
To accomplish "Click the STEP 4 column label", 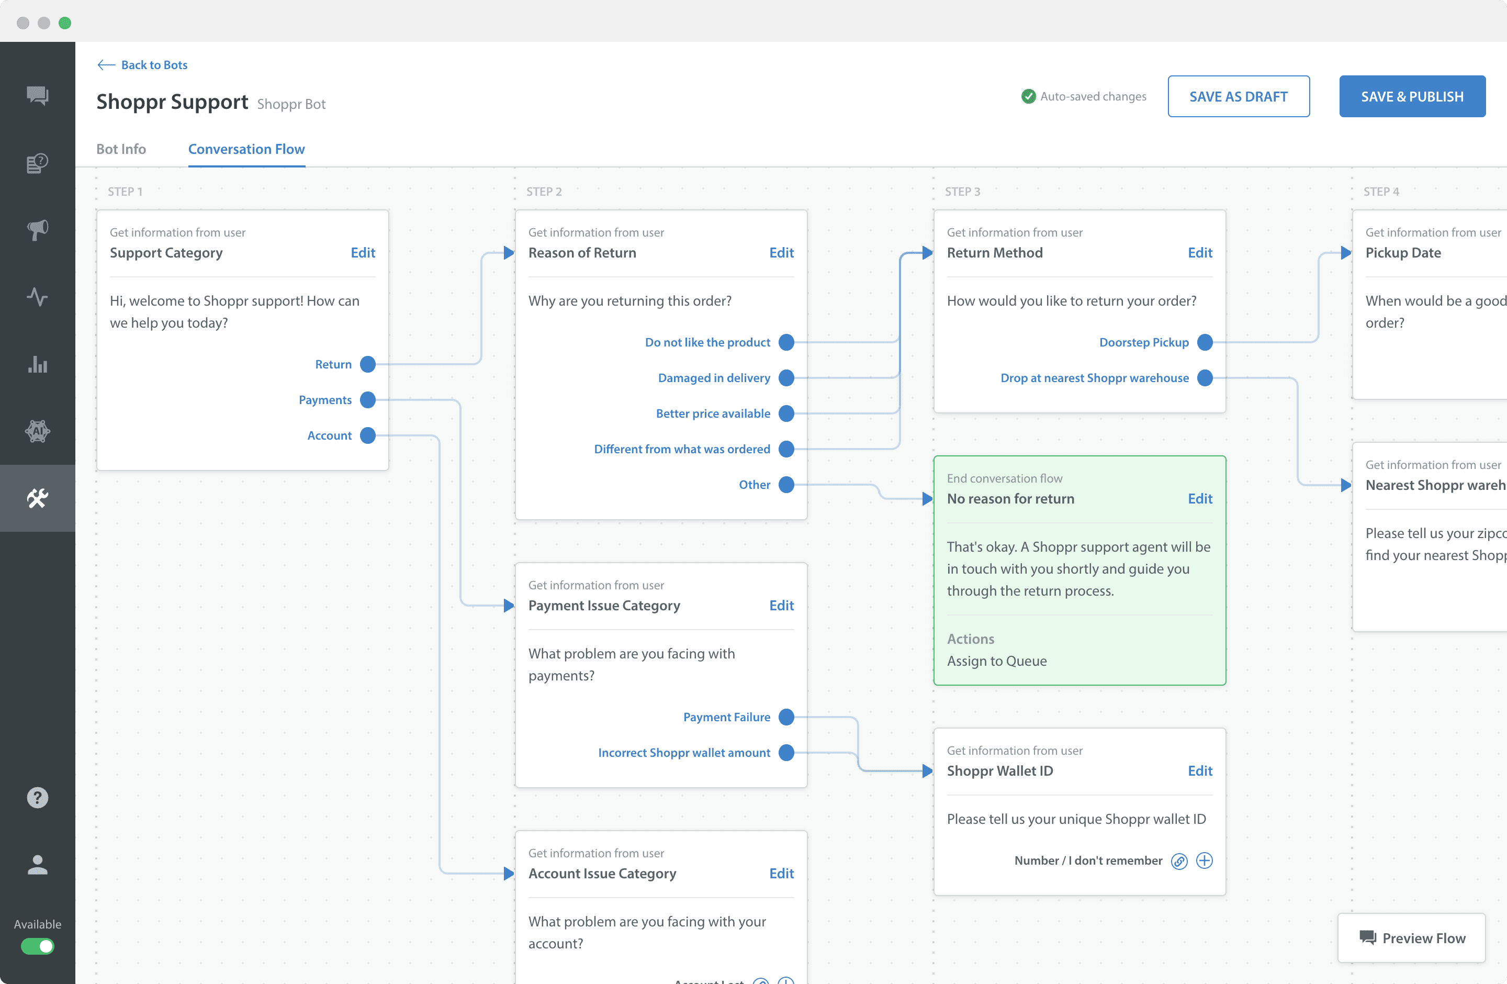I will pyautogui.click(x=1381, y=191).
